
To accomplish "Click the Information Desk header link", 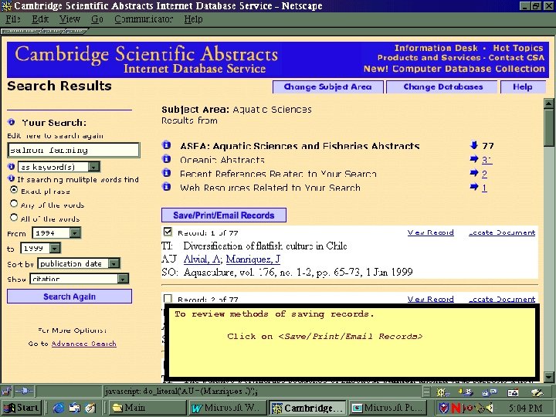I will click(x=436, y=48).
